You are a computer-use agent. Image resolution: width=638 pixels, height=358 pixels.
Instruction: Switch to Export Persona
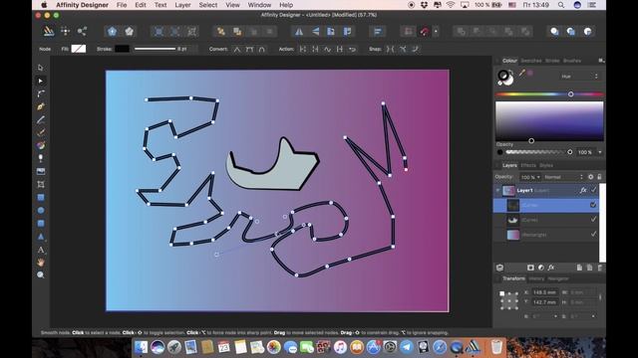coord(82,31)
